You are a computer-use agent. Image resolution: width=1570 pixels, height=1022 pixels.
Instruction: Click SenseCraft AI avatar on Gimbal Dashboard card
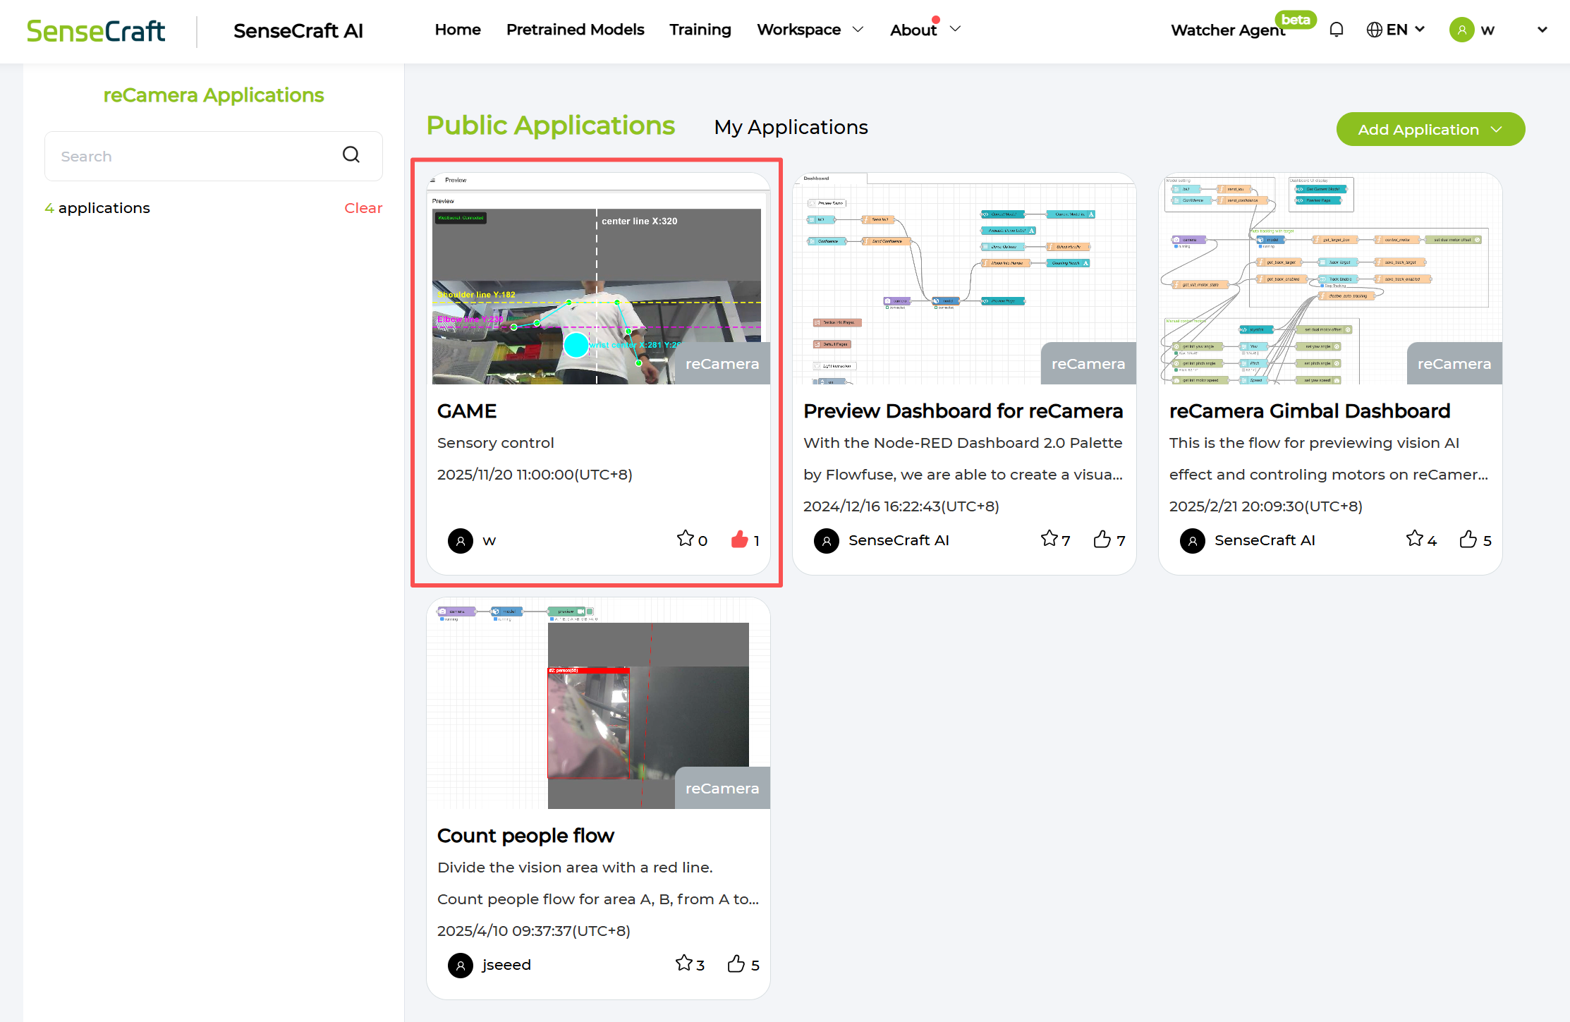click(1193, 541)
